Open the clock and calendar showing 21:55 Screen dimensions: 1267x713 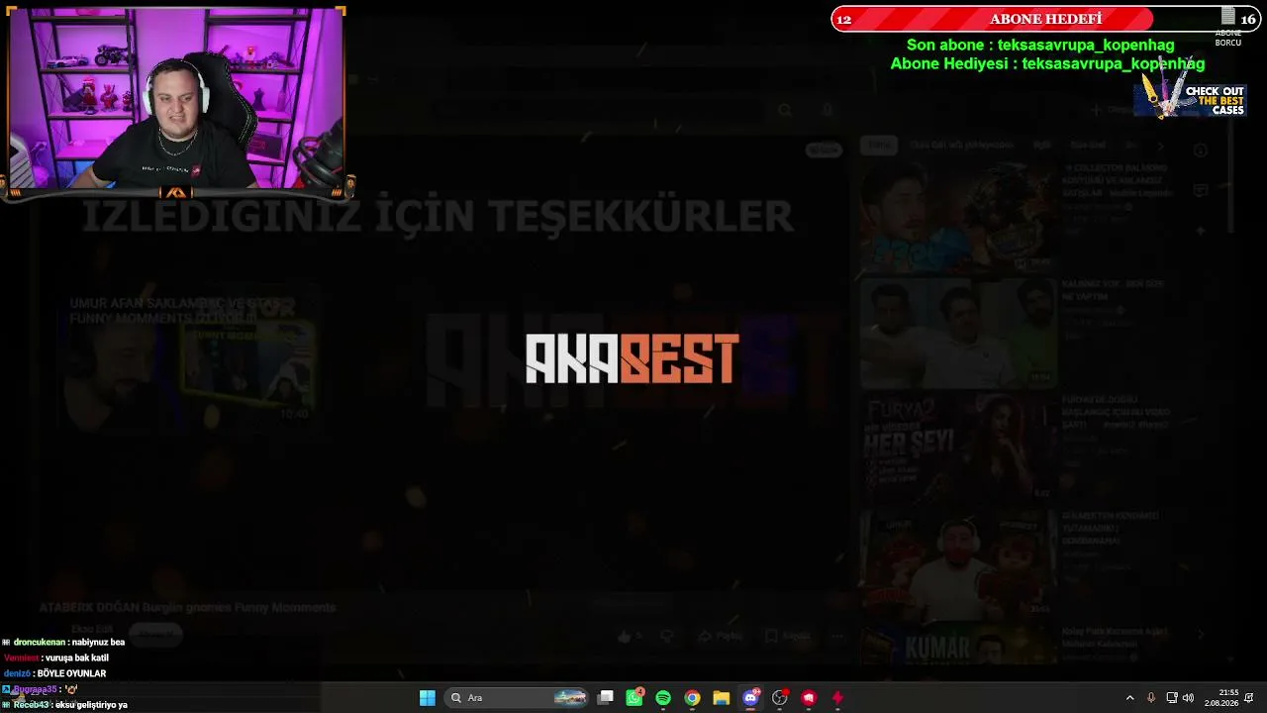(x=1221, y=698)
